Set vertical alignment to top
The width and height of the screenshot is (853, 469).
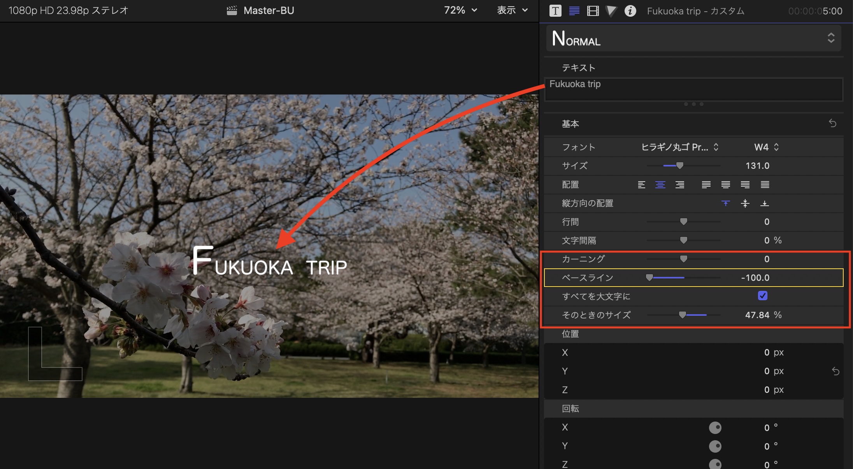pos(726,203)
